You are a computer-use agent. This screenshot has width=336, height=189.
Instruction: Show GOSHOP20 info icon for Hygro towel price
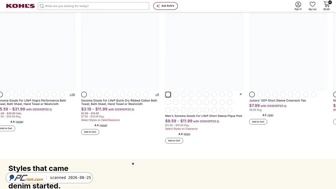(51, 110)
